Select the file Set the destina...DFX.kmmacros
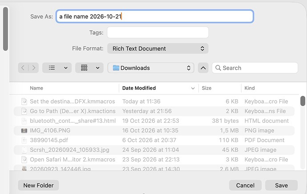Viewport: 307px width, 194px height. (x=154, y=101)
